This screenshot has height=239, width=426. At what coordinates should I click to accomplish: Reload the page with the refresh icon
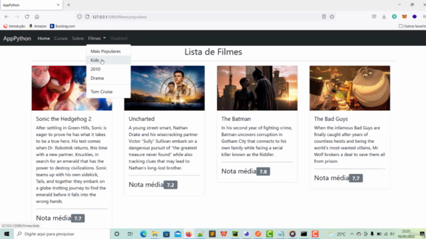click(27, 17)
